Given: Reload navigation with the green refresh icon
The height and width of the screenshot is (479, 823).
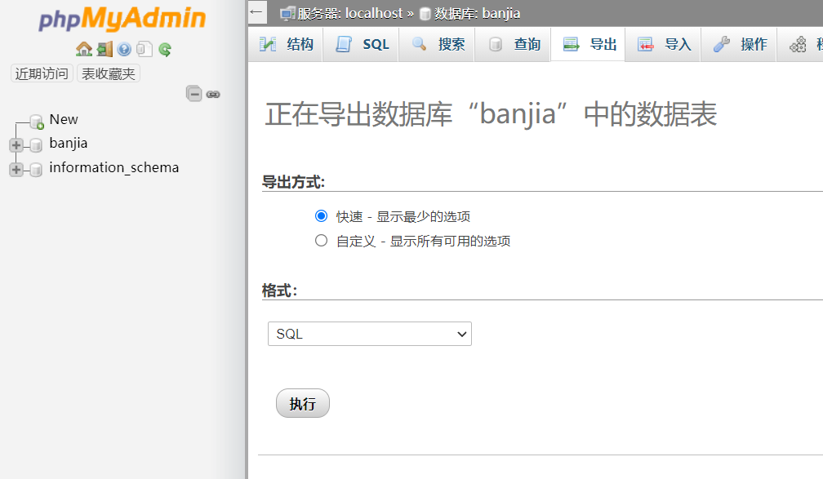Looking at the screenshot, I should tap(165, 49).
